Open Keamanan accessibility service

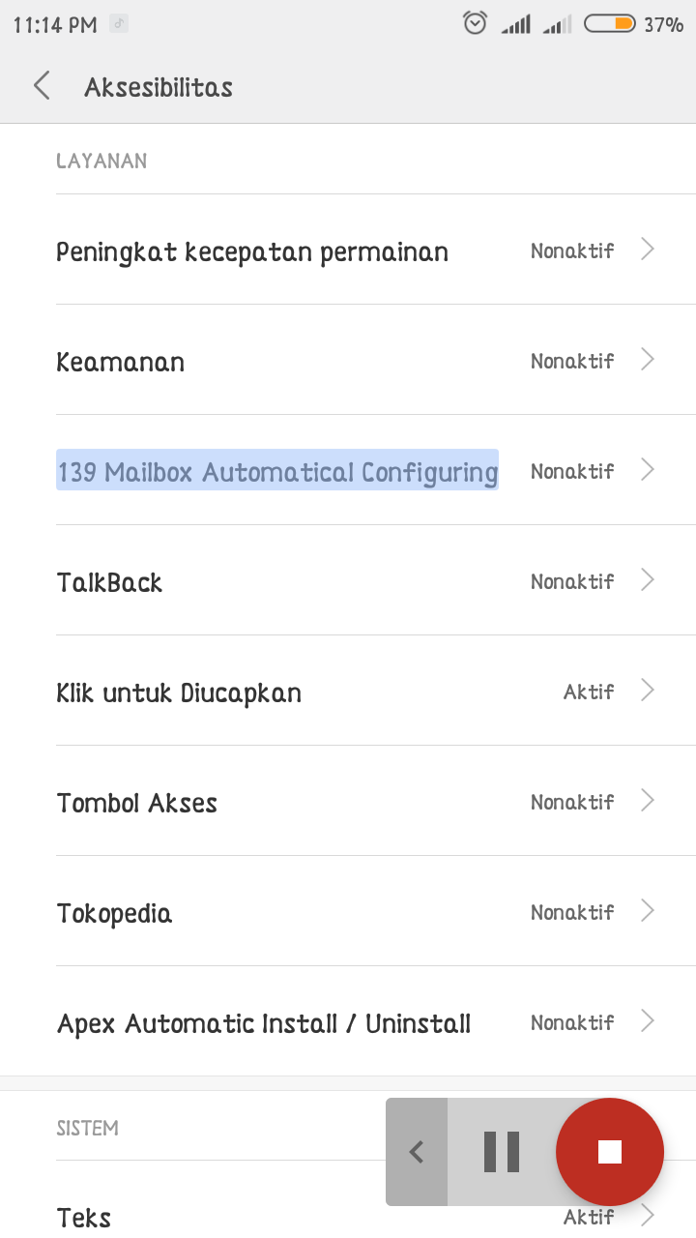pos(121,362)
